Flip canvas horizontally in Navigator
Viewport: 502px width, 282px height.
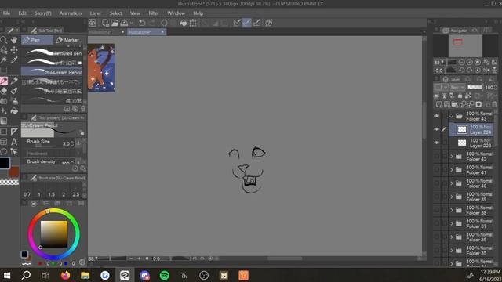(486, 70)
